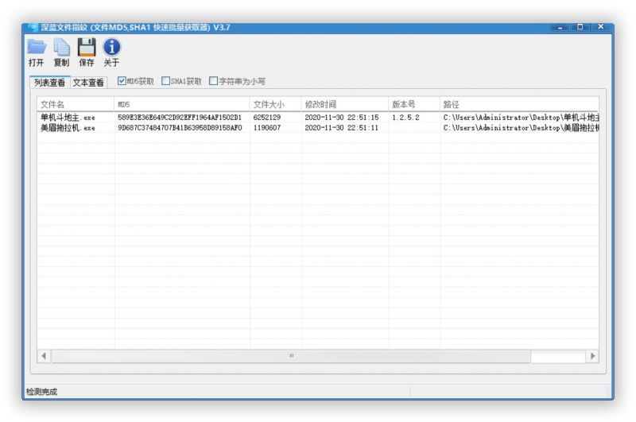Click the Copy (复制) documents icon
Screen dimensions: 636x422
(61, 48)
